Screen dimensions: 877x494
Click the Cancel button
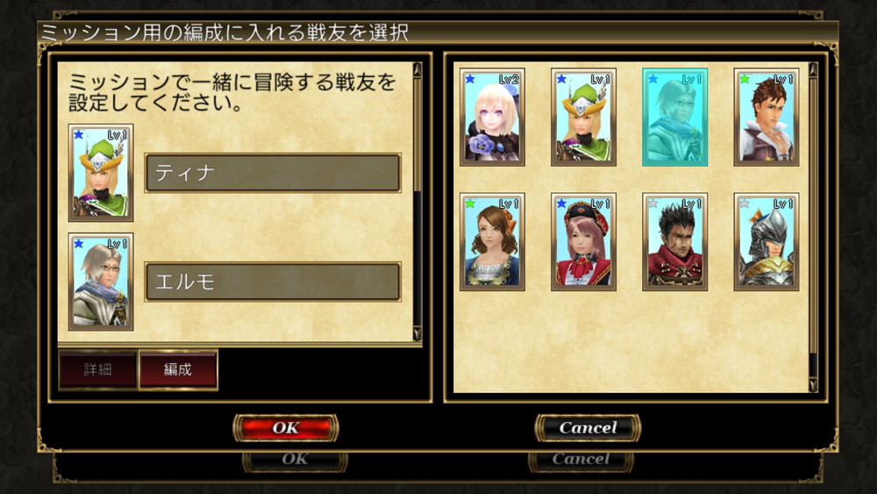point(588,428)
